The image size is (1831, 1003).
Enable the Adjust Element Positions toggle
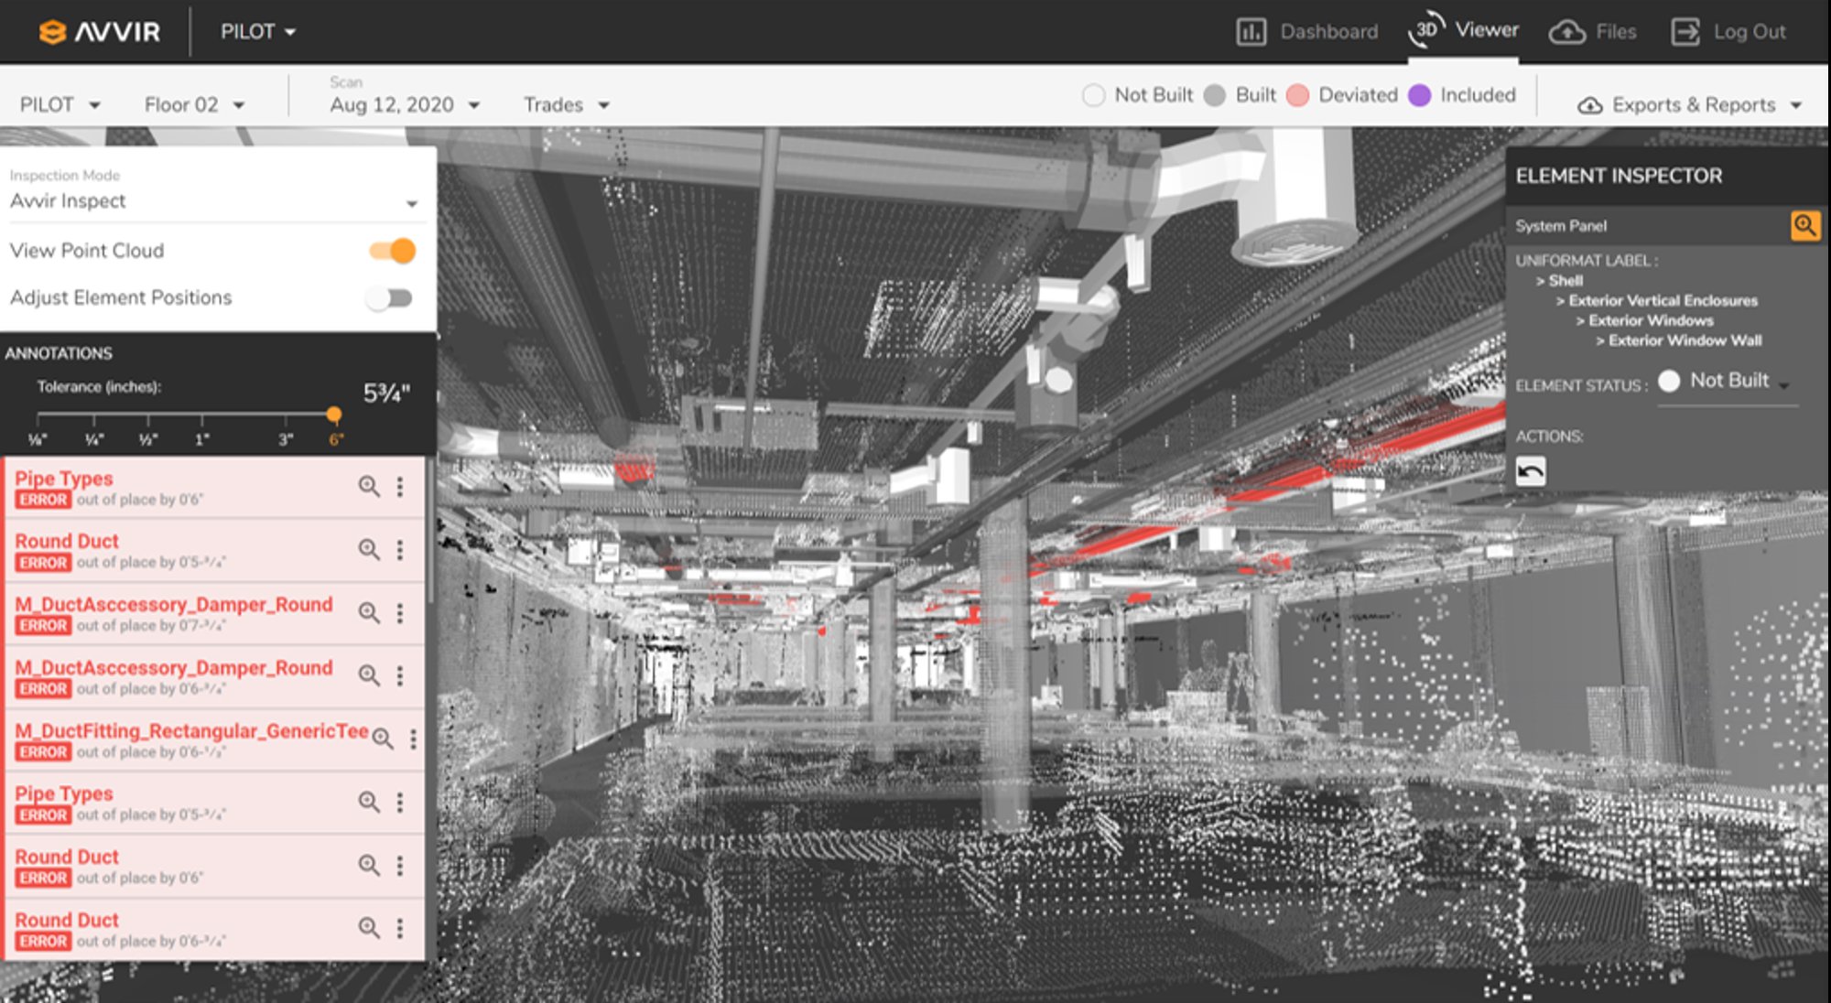click(390, 298)
